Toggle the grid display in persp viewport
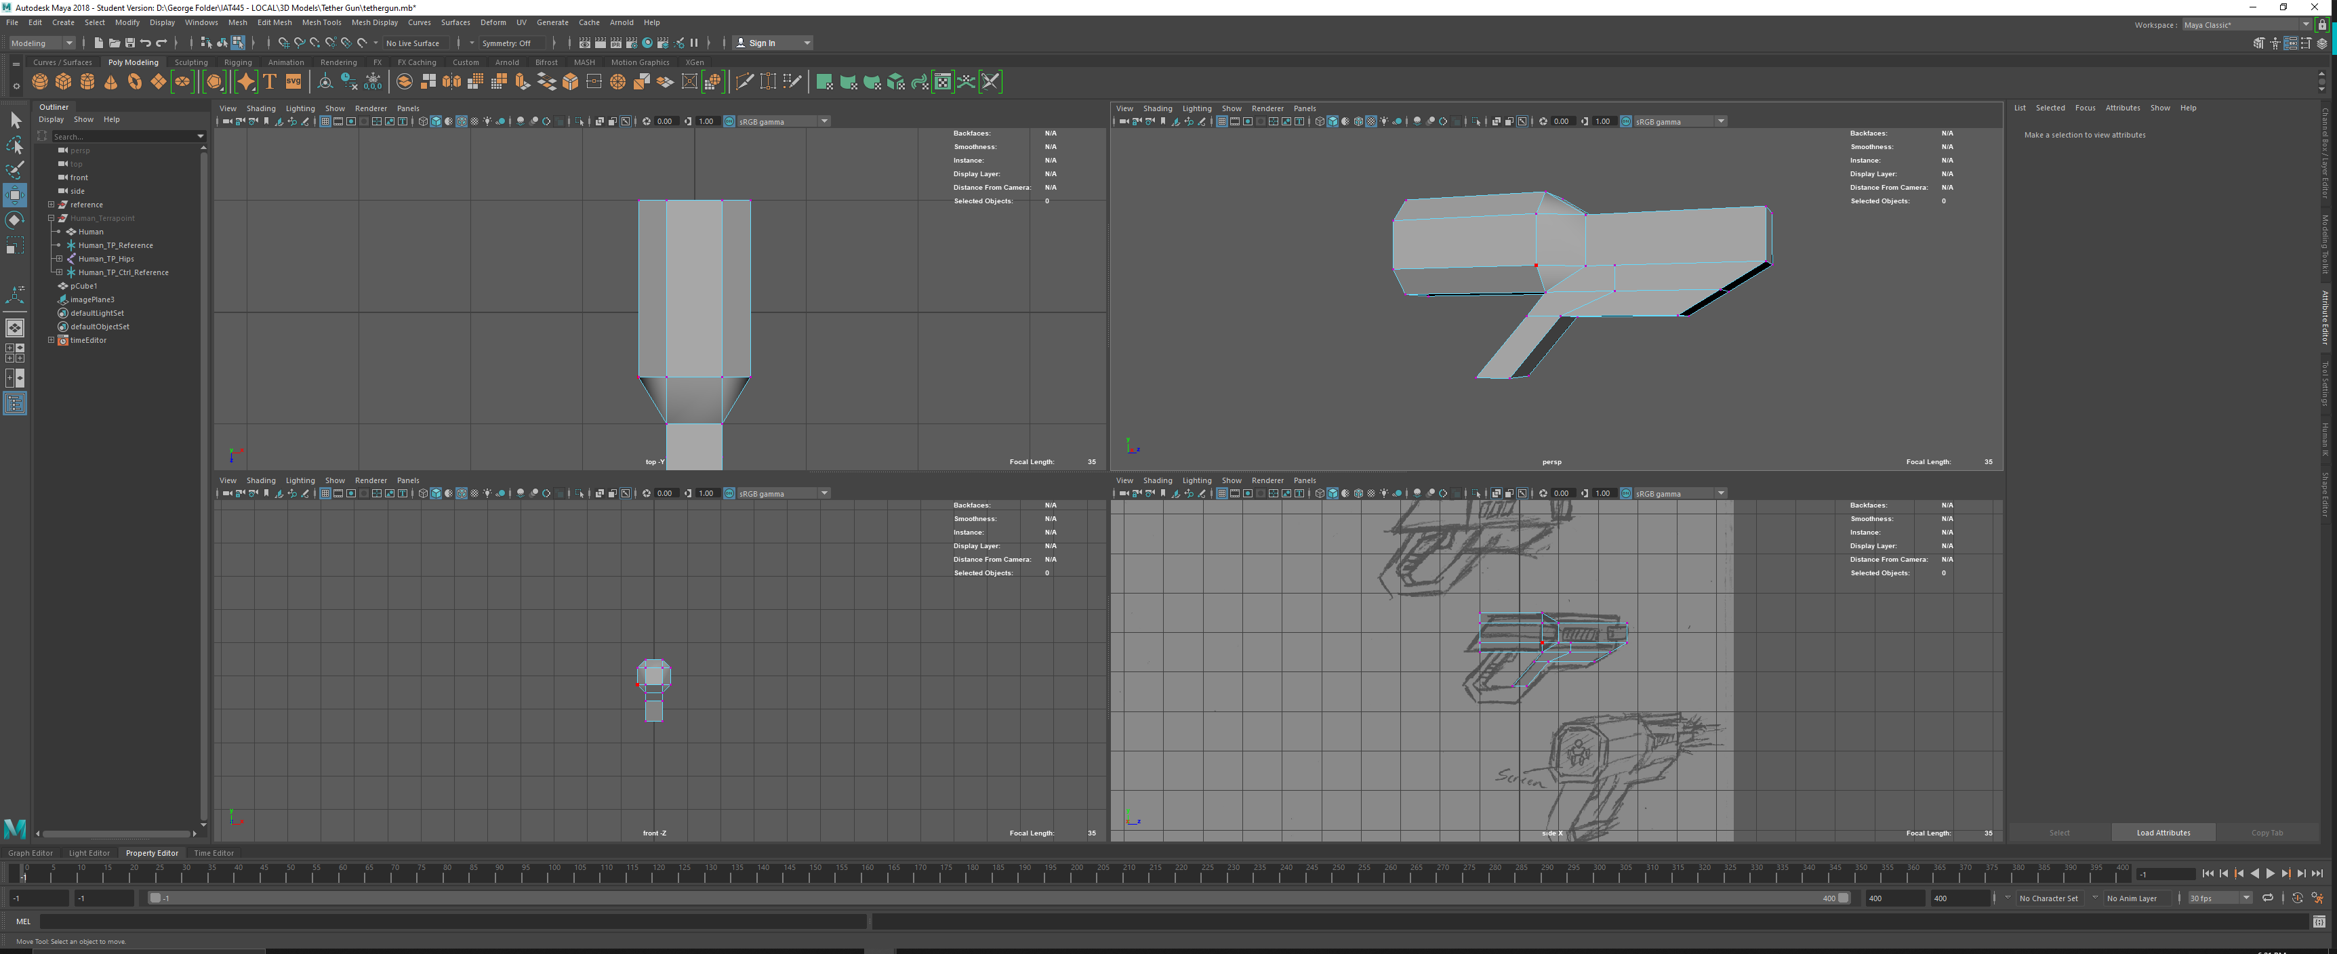Screen dimensions: 2337x954 (x=1221, y=121)
